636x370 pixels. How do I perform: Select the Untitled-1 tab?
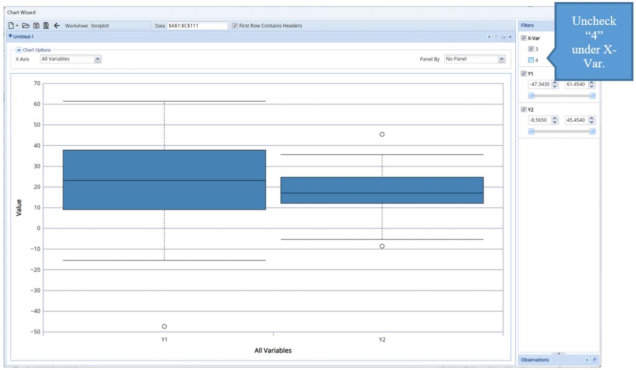tap(22, 37)
